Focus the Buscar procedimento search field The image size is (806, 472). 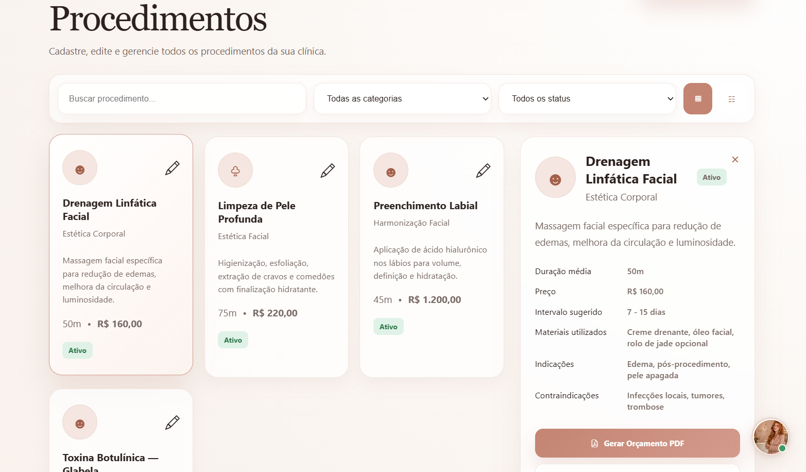pos(182,99)
